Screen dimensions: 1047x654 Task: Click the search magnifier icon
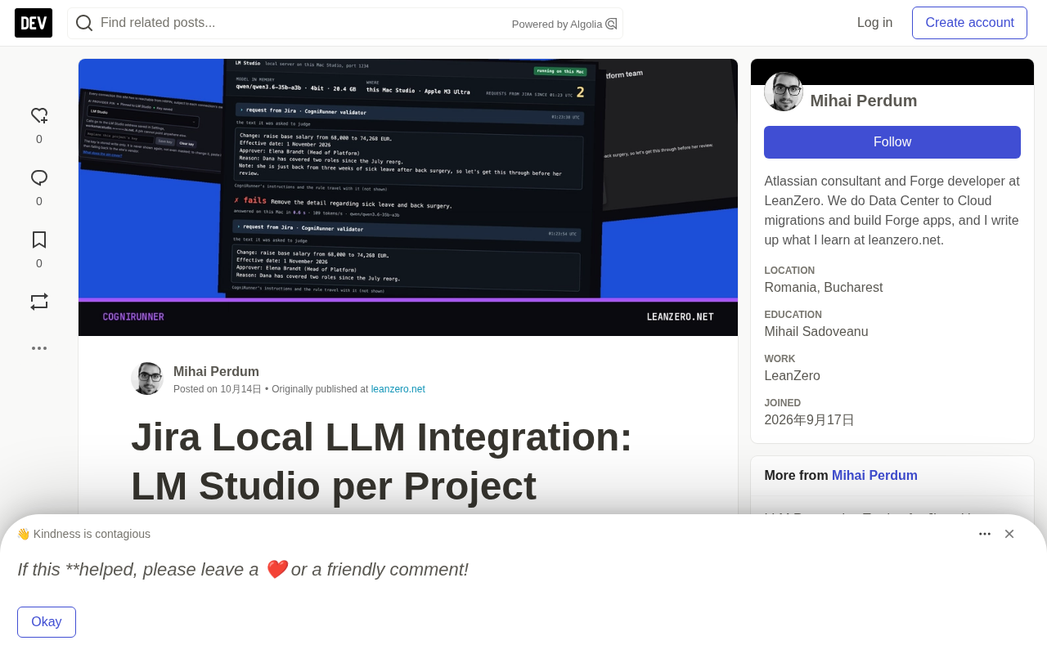84,23
